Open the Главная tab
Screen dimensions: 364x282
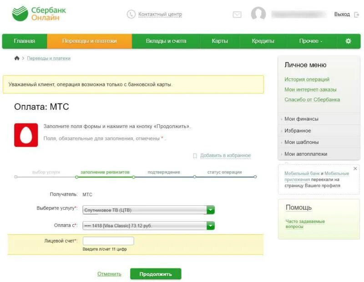25,41
